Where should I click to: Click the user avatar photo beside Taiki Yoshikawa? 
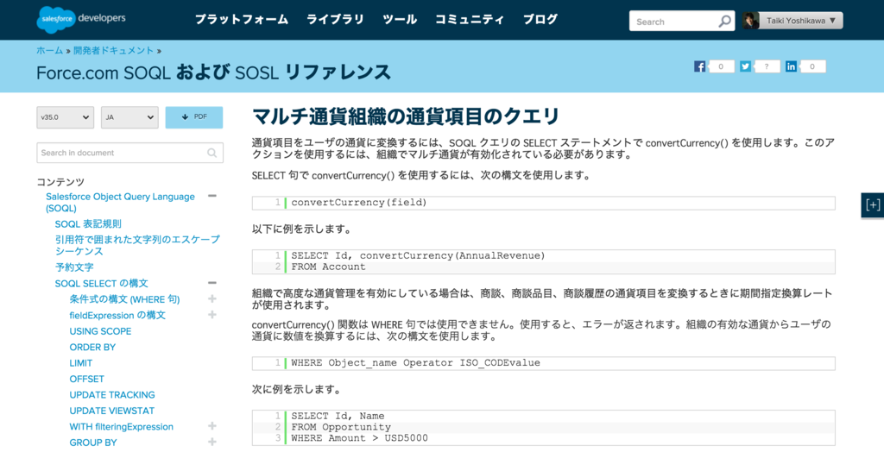click(750, 21)
